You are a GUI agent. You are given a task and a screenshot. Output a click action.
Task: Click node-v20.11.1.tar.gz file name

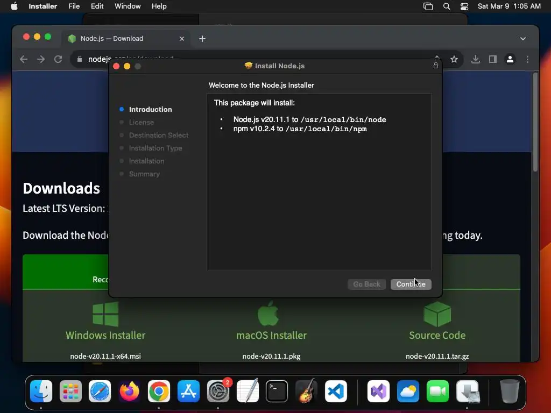click(437, 356)
